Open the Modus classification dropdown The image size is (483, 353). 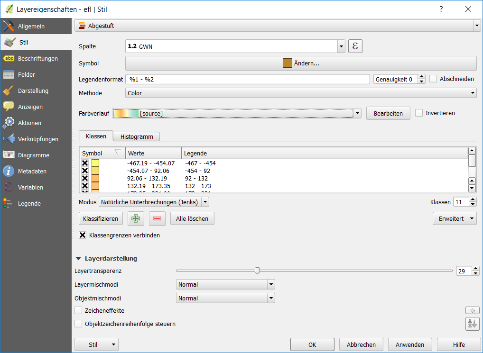click(154, 202)
